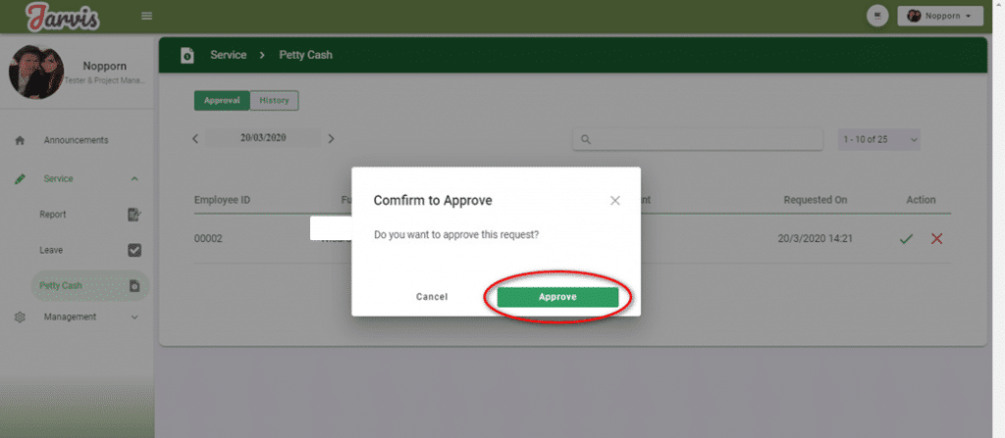Open the Nopporn user dropdown
Screen dimensions: 1005x438
940,17
